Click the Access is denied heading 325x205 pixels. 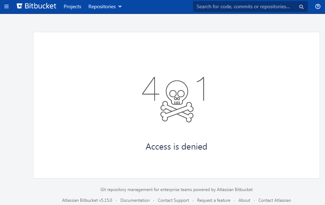coord(176,147)
